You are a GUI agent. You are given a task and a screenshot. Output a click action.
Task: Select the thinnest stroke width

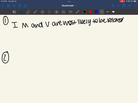pyautogui.click(x=102, y=12)
